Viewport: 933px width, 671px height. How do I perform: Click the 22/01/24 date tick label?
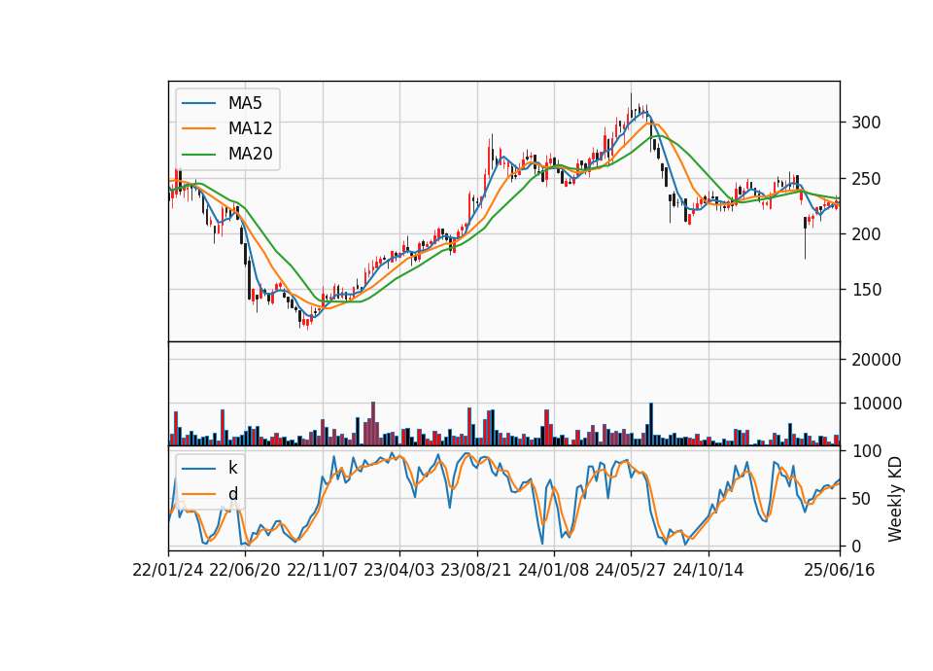pos(168,570)
